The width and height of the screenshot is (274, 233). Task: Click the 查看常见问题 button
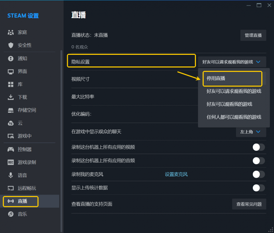249,204
